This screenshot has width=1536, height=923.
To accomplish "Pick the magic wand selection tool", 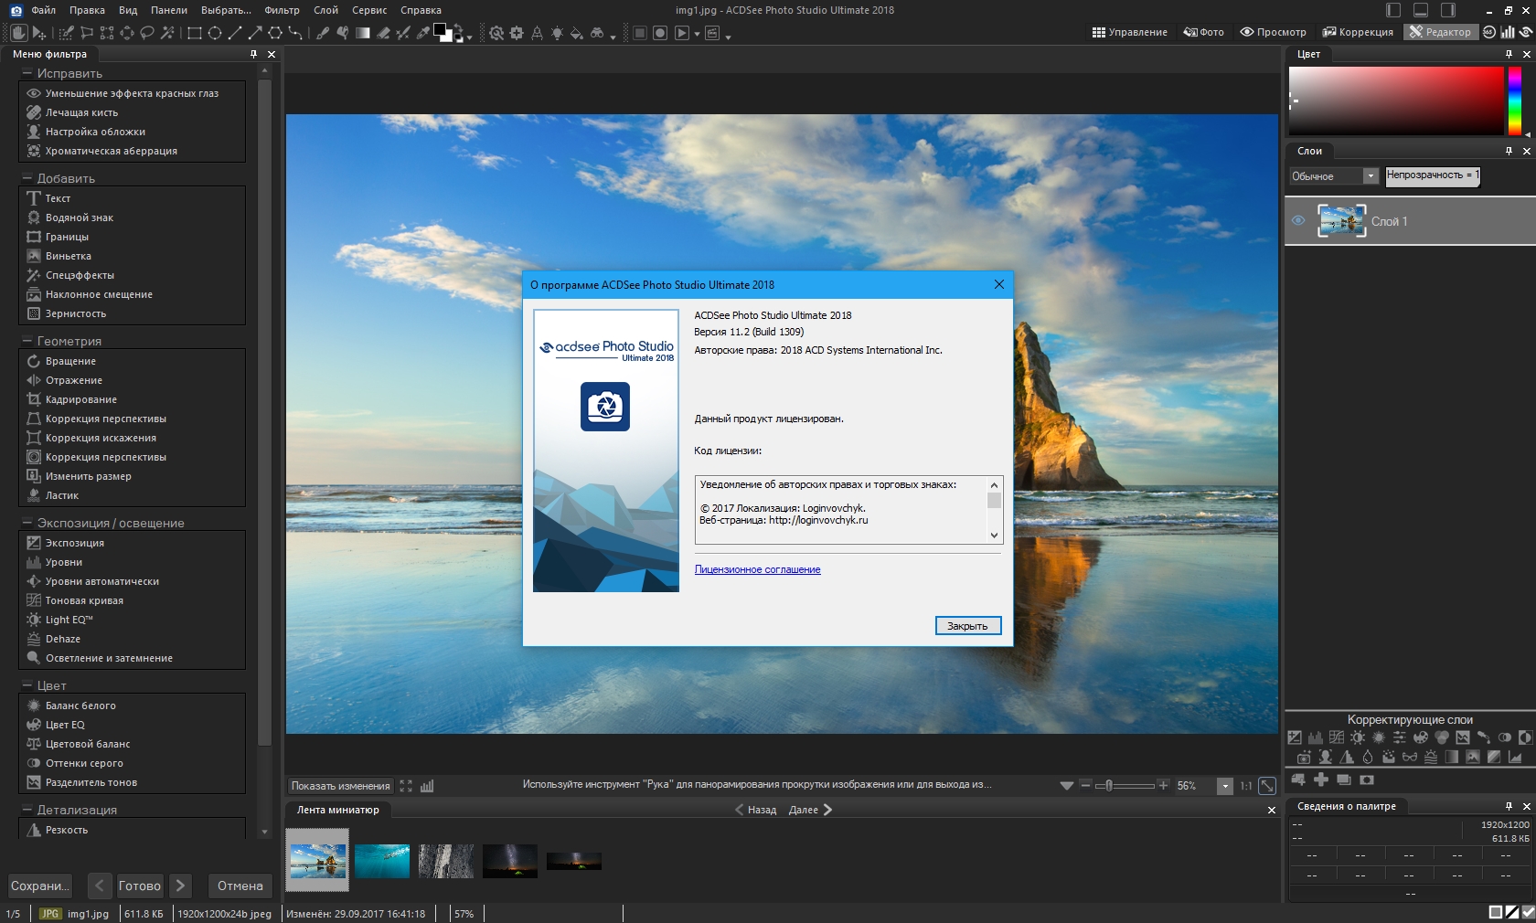I will click(167, 33).
